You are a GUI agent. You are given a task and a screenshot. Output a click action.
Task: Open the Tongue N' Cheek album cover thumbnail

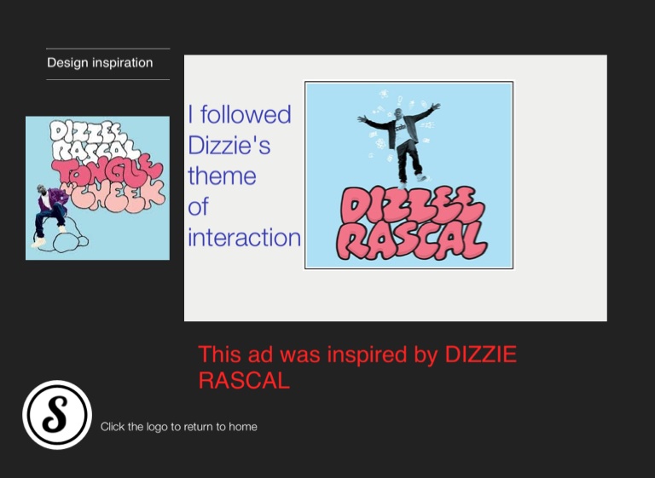click(x=97, y=188)
